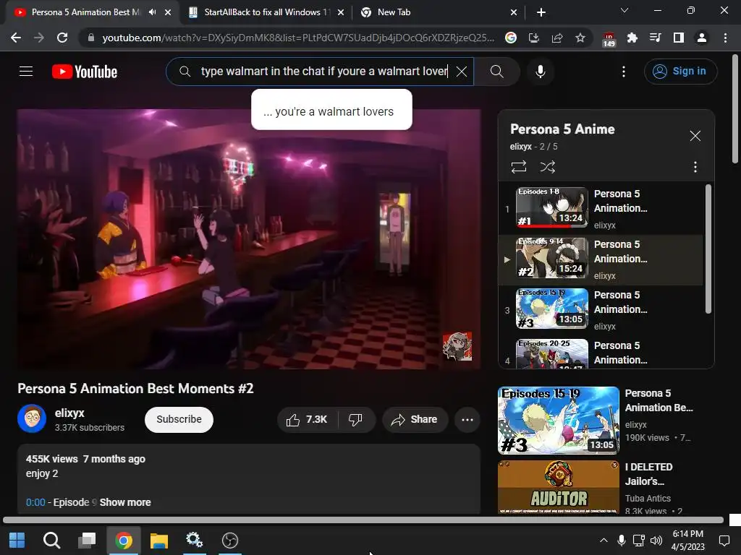
Task: Toggle loop playlist
Action: point(518,167)
